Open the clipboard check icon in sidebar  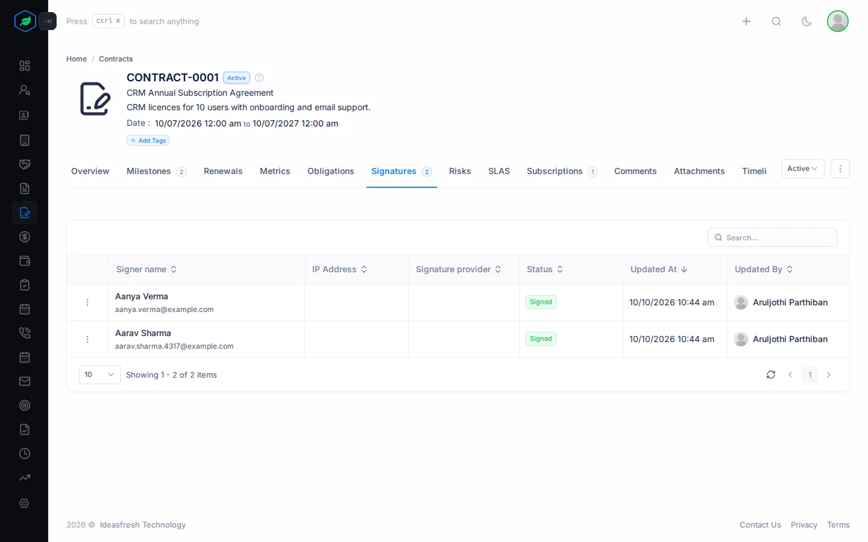pyautogui.click(x=25, y=285)
